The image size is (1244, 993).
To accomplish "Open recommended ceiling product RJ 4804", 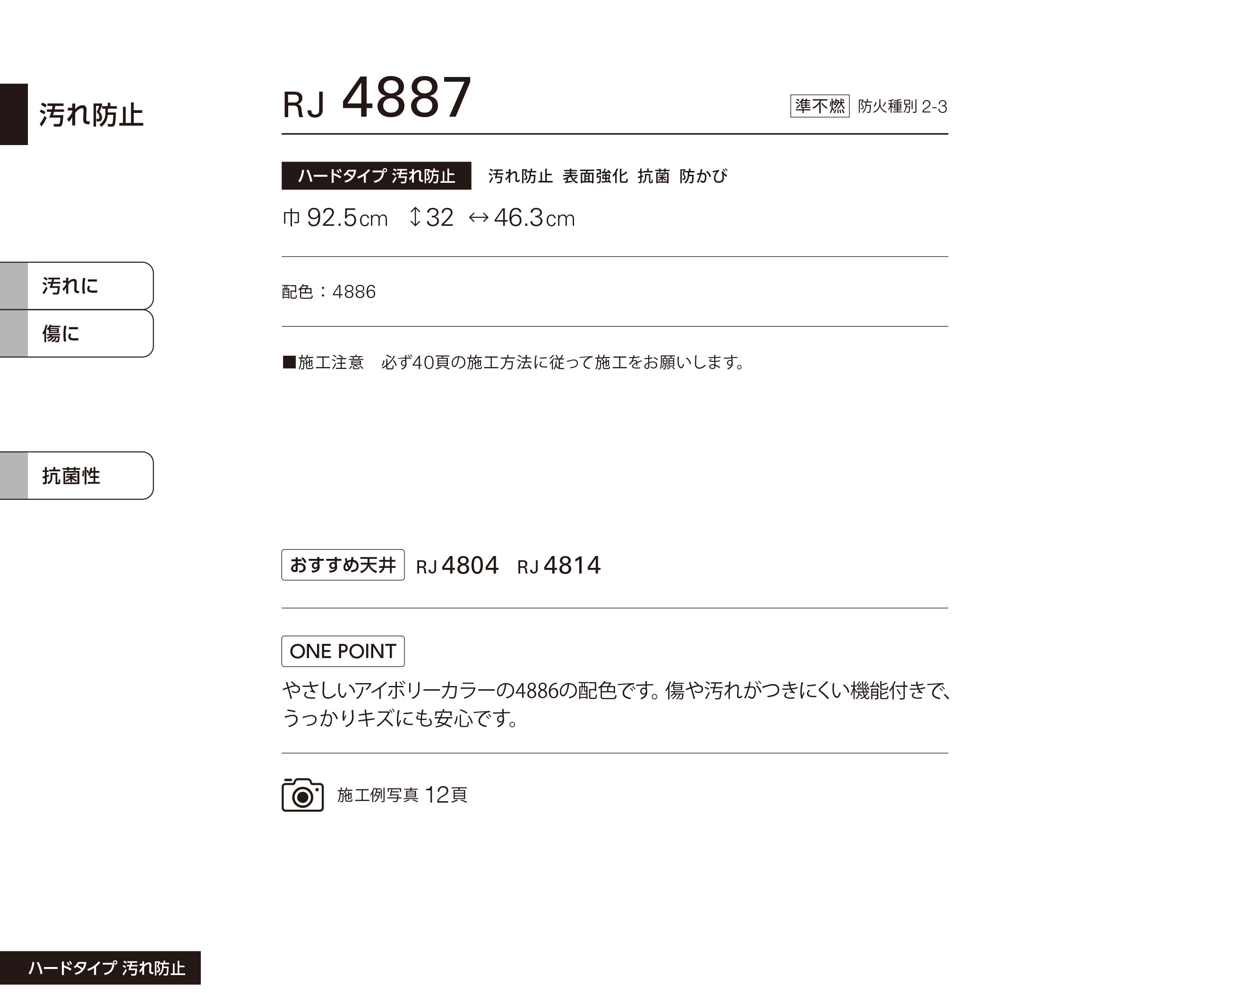I will click(457, 565).
